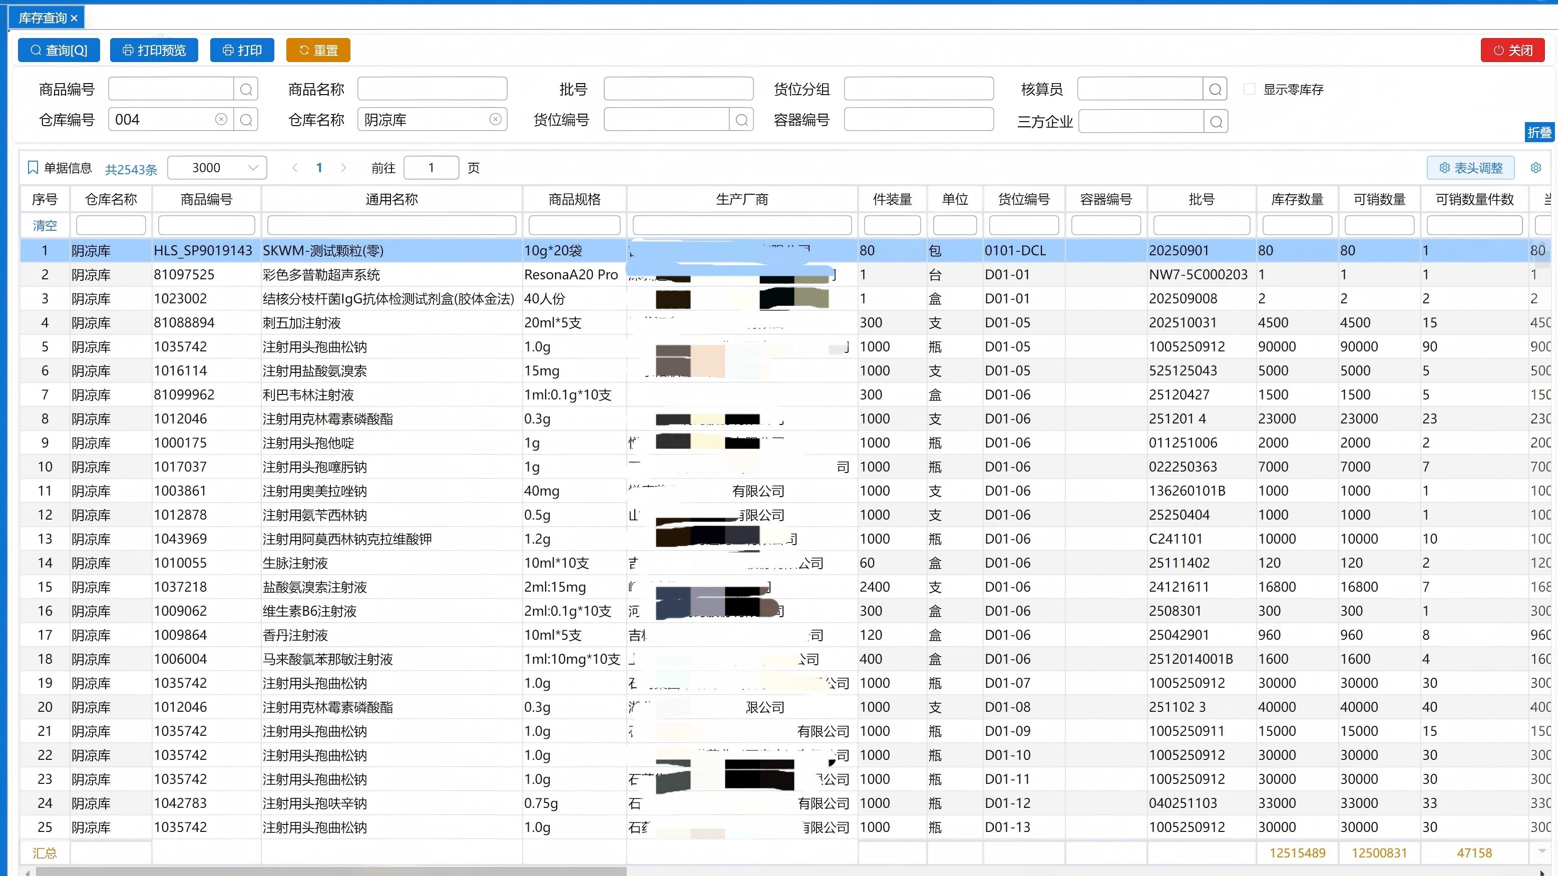Switch to the 库存查询 tab
This screenshot has height=876, width=1558.
pos(43,18)
